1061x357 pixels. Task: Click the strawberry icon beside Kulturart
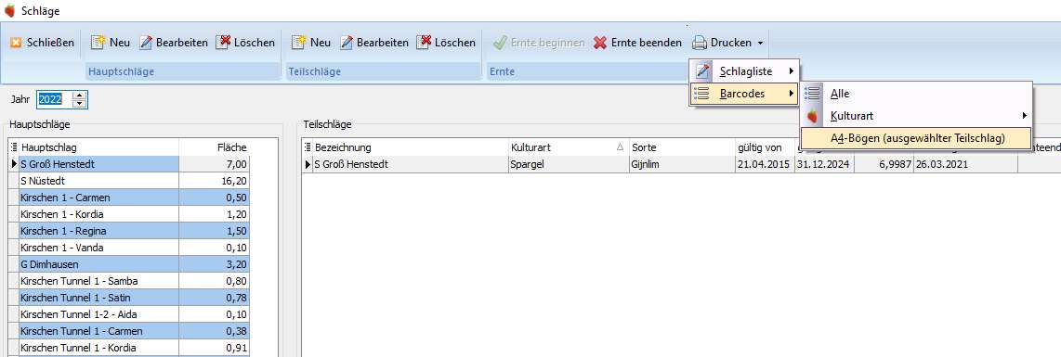tap(812, 116)
